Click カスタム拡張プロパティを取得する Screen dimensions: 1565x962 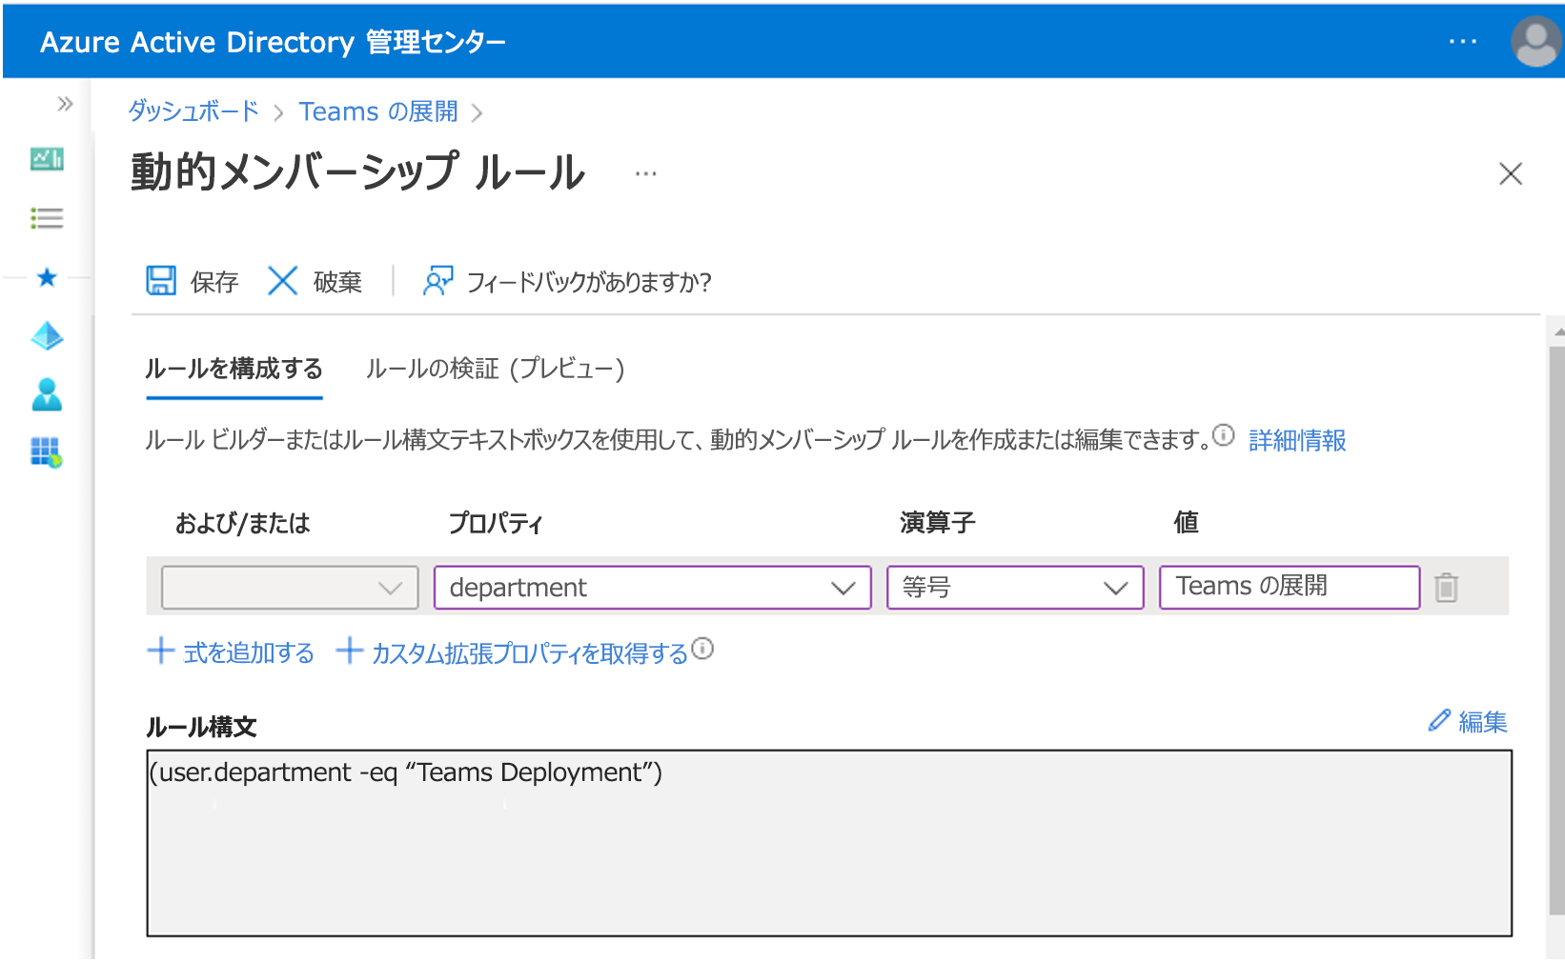[x=513, y=652]
